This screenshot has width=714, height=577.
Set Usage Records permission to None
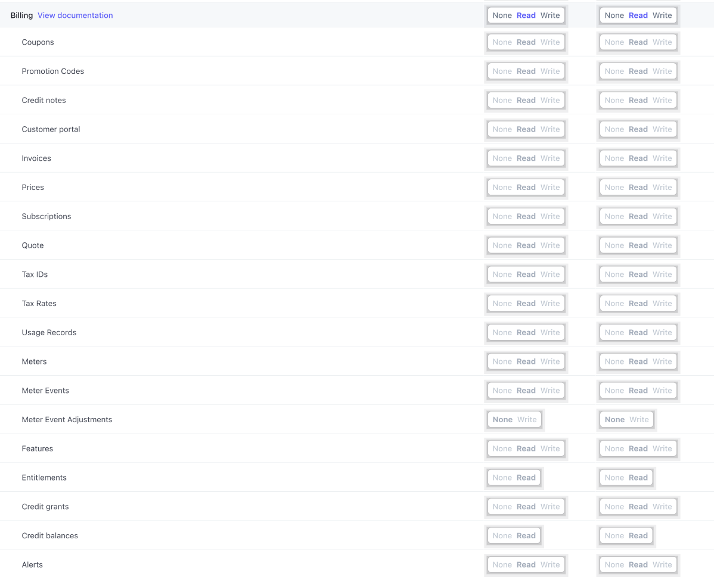pos(502,332)
